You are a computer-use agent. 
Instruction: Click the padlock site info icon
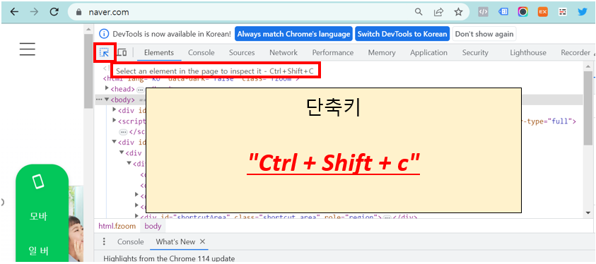click(x=79, y=12)
